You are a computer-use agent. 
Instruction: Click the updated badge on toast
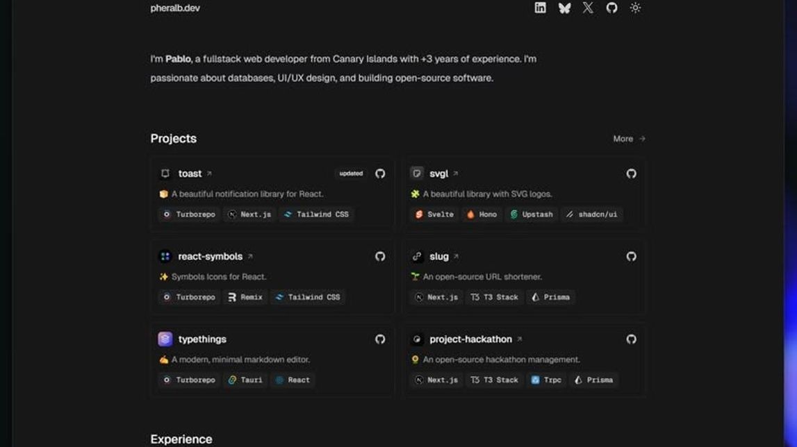[351, 174]
